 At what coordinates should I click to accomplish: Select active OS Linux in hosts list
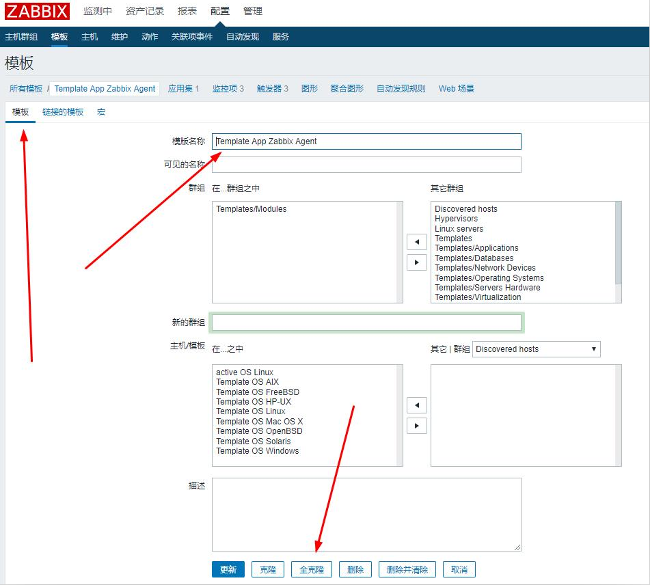click(x=245, y=372)
